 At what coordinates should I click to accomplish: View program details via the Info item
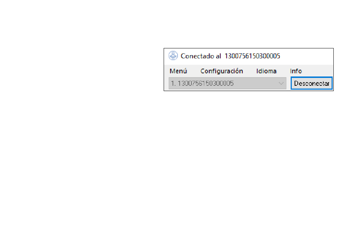pyautogui.click(x=296, y=71)
